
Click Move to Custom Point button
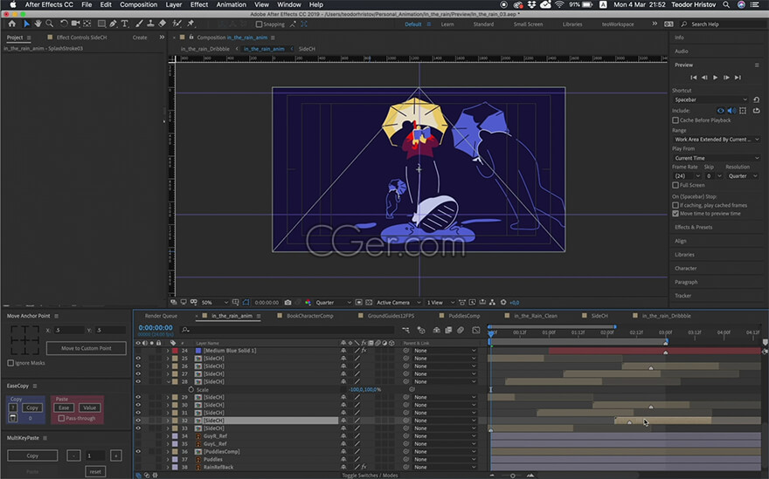[x=87, y=348]
